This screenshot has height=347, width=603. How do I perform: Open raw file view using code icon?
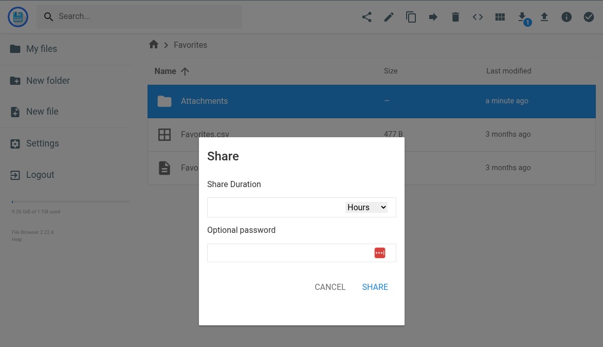(478, 16)
